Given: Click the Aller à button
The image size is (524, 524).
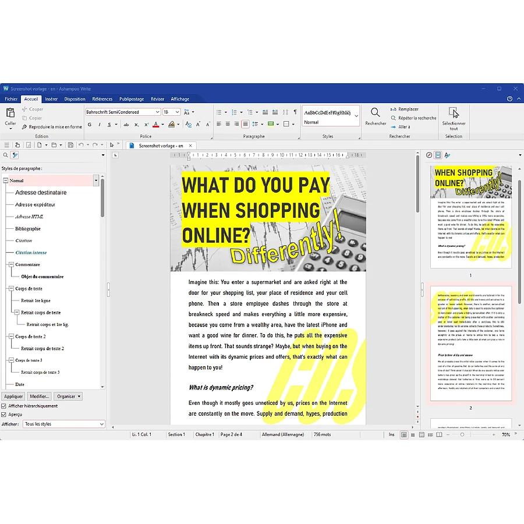Looking at the screenshot, I should pos(400,127).
